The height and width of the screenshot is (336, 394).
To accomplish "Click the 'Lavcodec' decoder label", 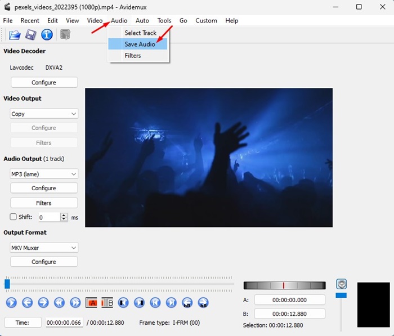I will click(x=21, y=68).
